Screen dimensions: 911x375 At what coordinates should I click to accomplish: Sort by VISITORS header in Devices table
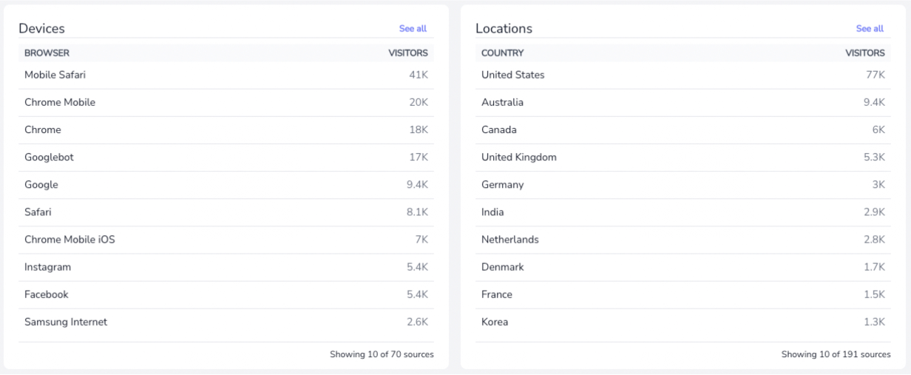(408, 53)
